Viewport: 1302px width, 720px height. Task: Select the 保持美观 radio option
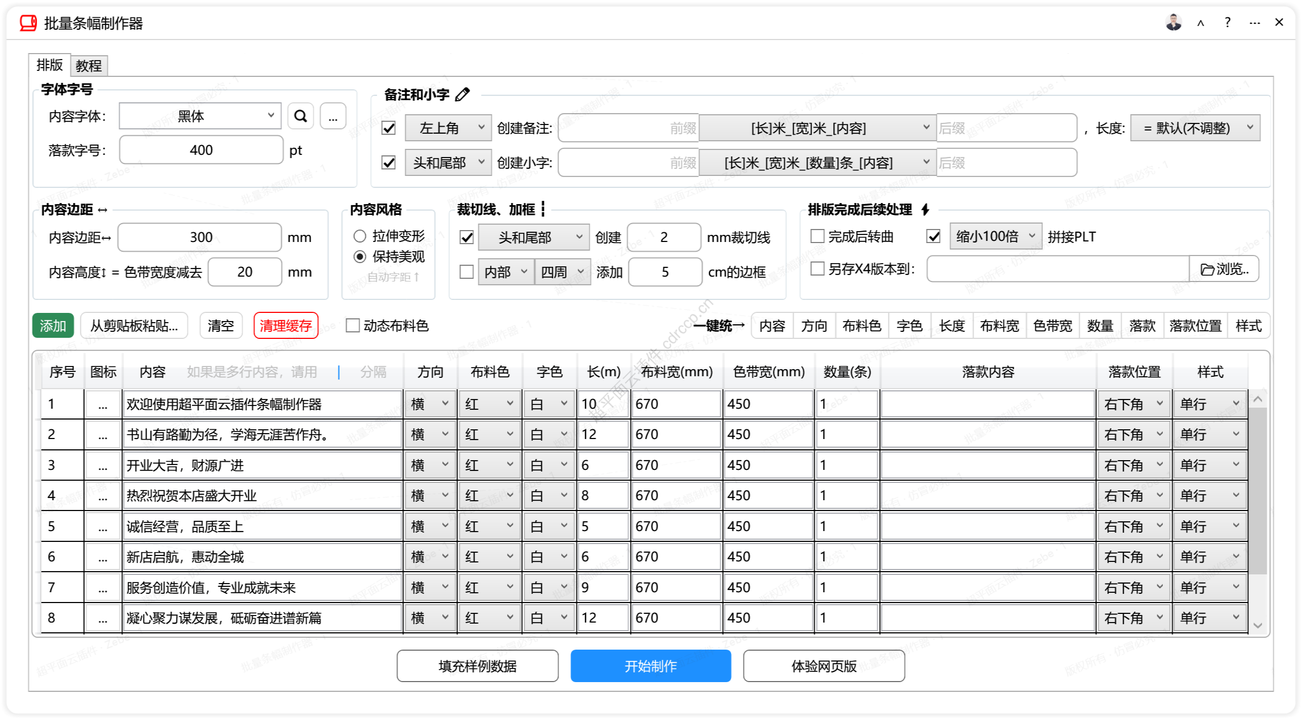point(360,257)
